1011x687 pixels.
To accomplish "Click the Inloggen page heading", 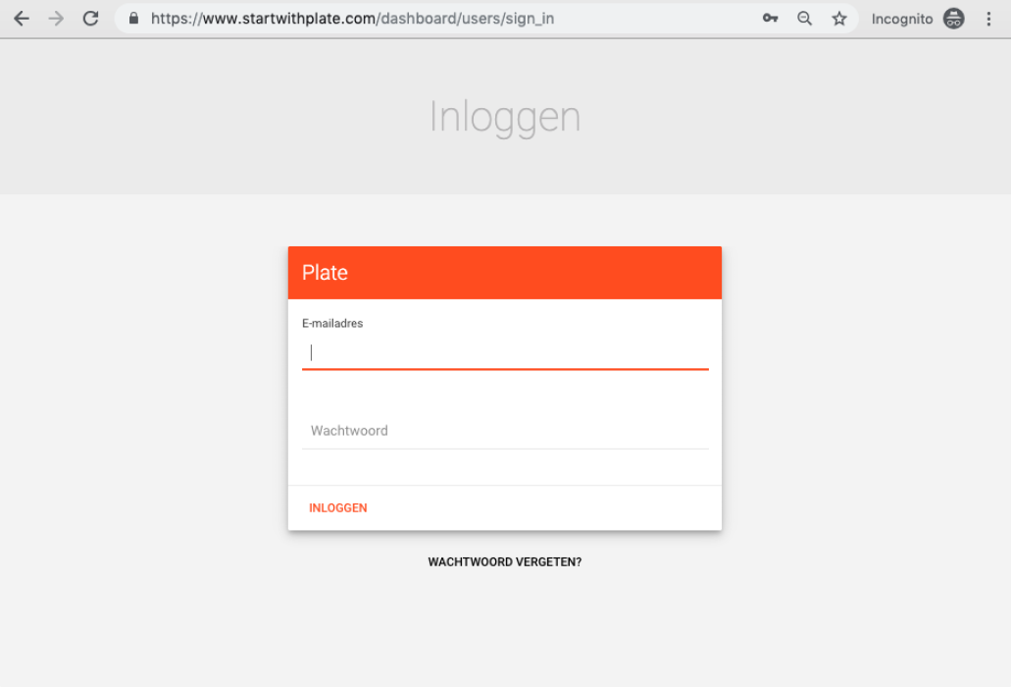I will (505, 118).
